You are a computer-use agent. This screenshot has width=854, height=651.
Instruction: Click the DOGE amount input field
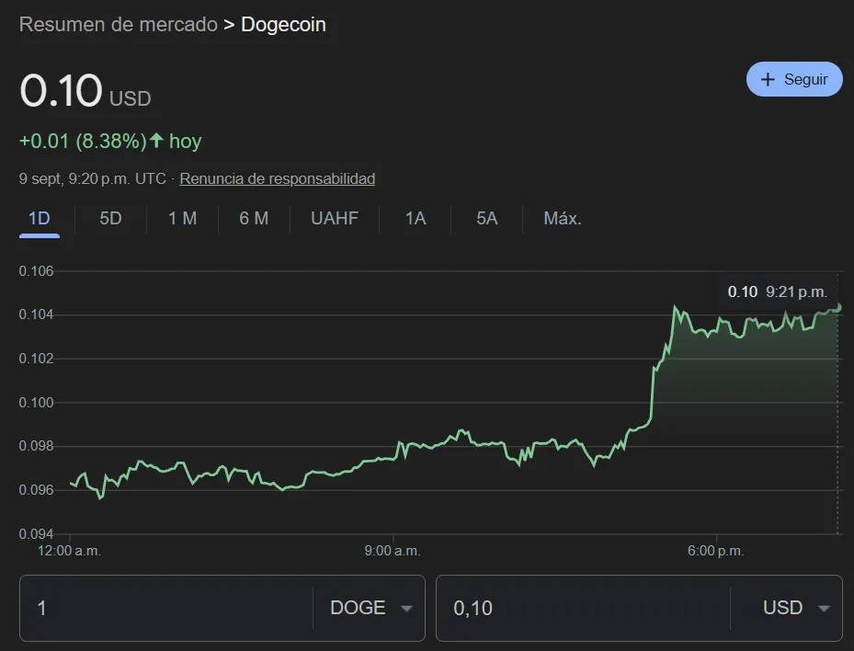166,608
